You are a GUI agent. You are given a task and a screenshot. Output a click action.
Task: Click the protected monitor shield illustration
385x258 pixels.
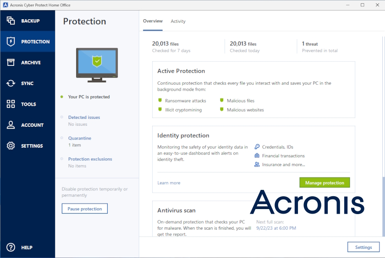click(97, 65)
